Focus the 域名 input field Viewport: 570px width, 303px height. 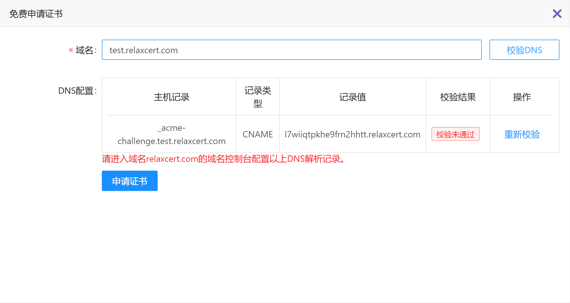point(292,50)
